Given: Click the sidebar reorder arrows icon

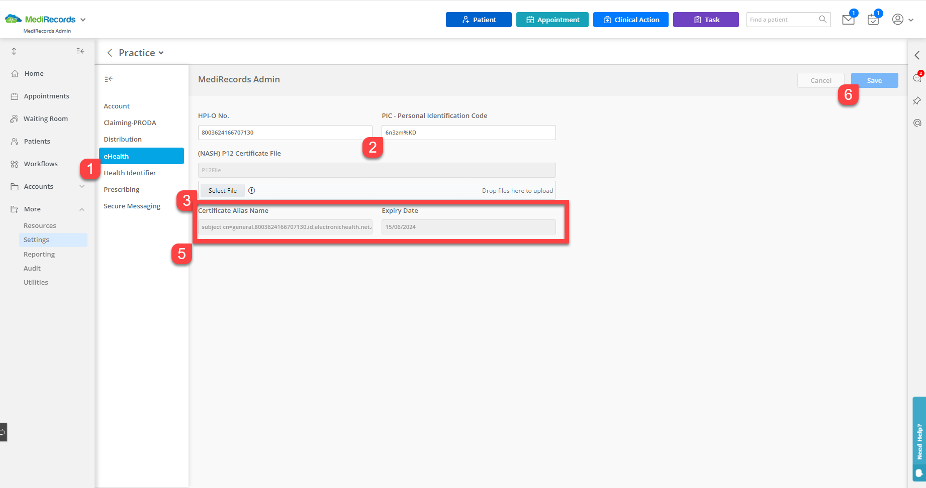Looking at the screenshot, I should click(14, 51).
